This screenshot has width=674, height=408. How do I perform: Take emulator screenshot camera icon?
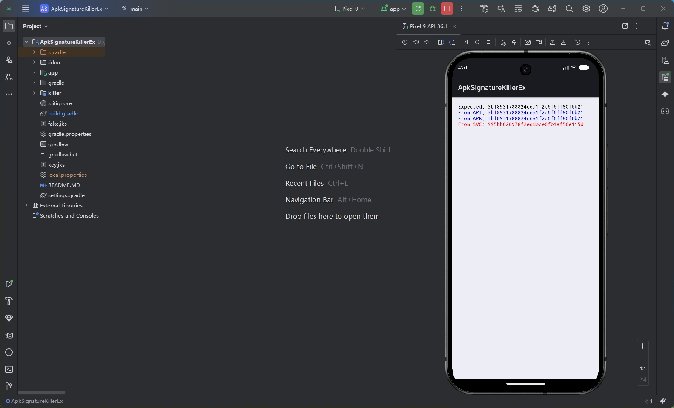[x=528, y=42]
